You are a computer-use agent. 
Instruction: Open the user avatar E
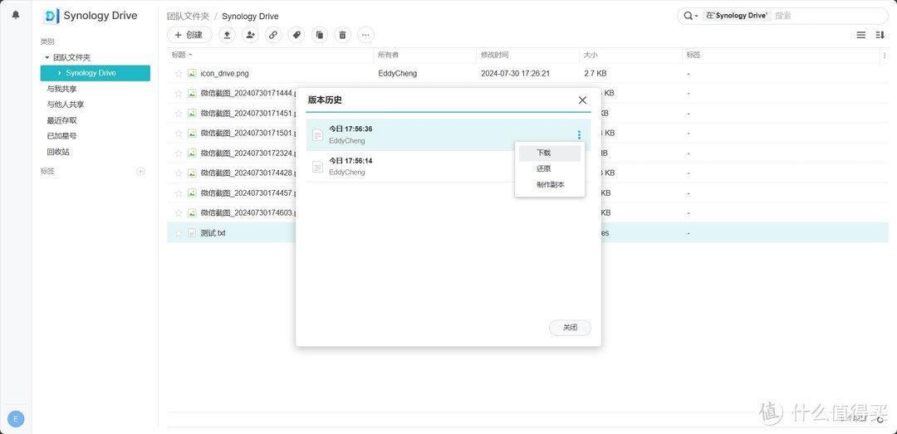click(x=16, y=419)
